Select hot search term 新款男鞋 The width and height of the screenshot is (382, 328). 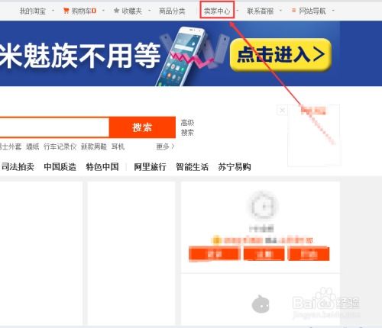tap(94, 146)
